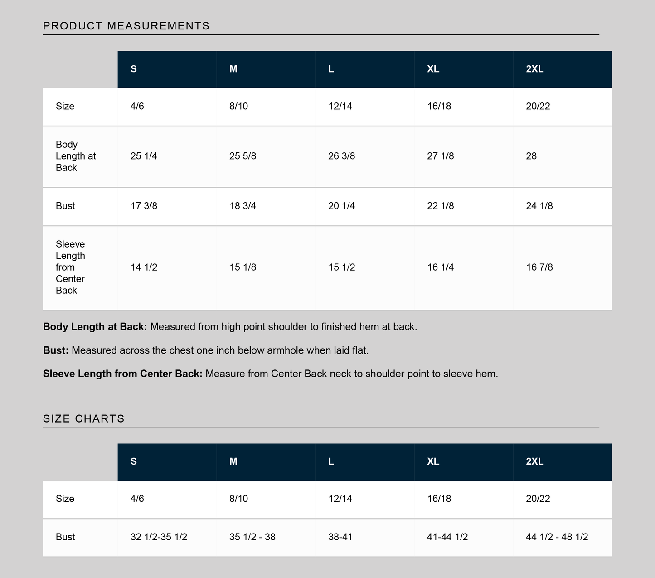Select the 22 1/8 bust measurement cell

pyautogui.click(x=440, y=206)
